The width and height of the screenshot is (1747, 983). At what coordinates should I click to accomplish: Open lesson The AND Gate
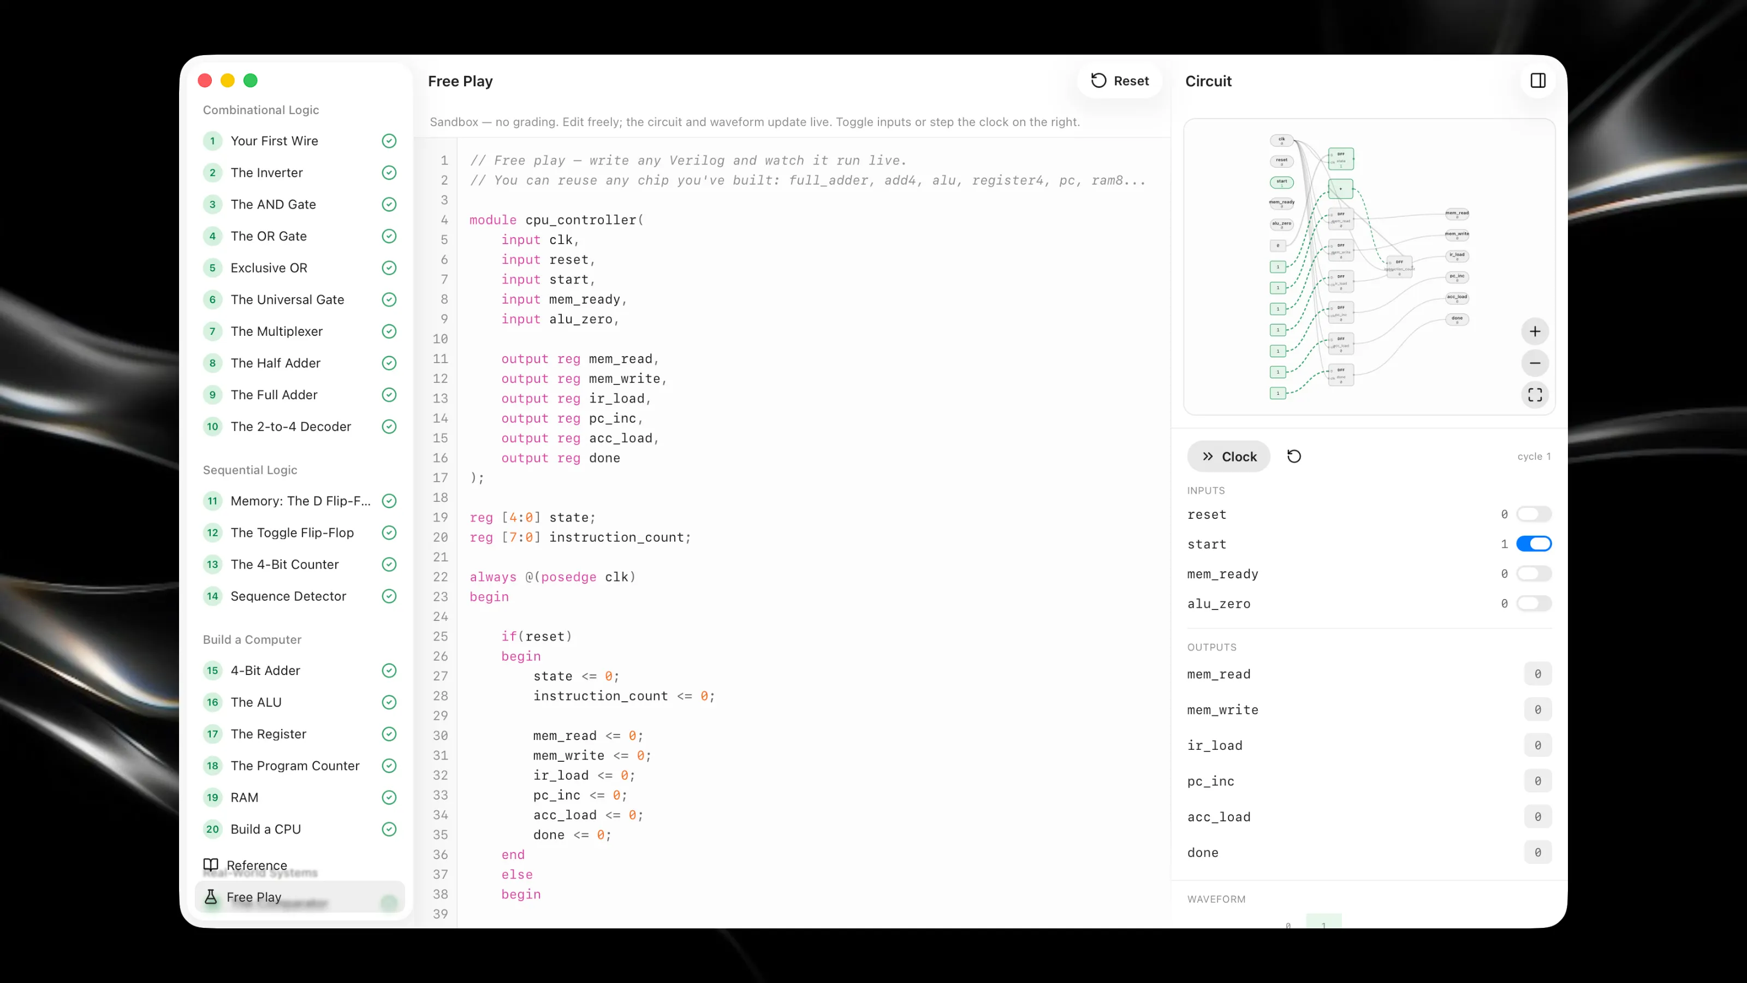(x=299, y=204)
